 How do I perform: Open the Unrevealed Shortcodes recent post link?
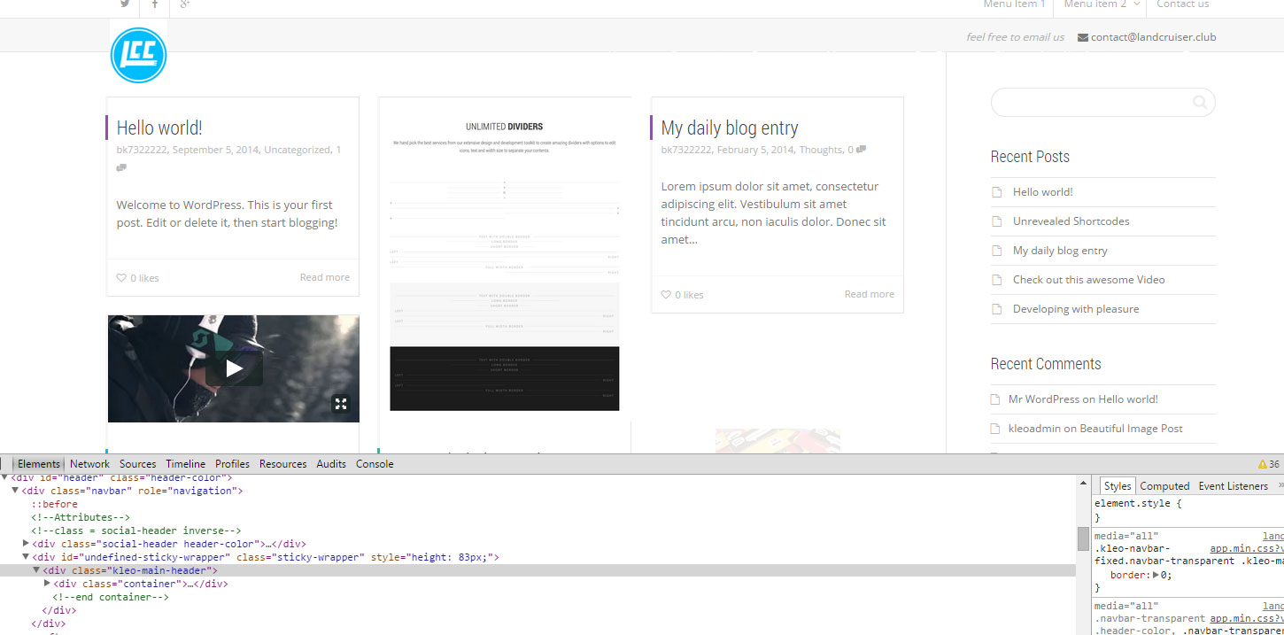1071,221
